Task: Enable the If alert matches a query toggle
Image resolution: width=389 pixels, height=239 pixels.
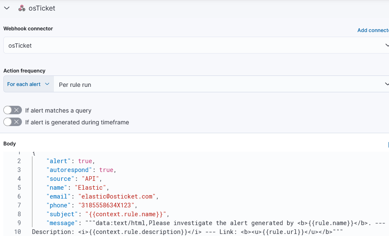Action: point(13,110)
